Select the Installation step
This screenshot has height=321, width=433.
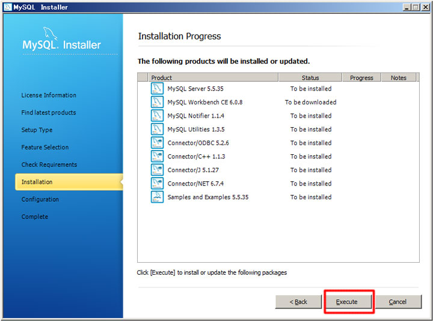(69, 182)
